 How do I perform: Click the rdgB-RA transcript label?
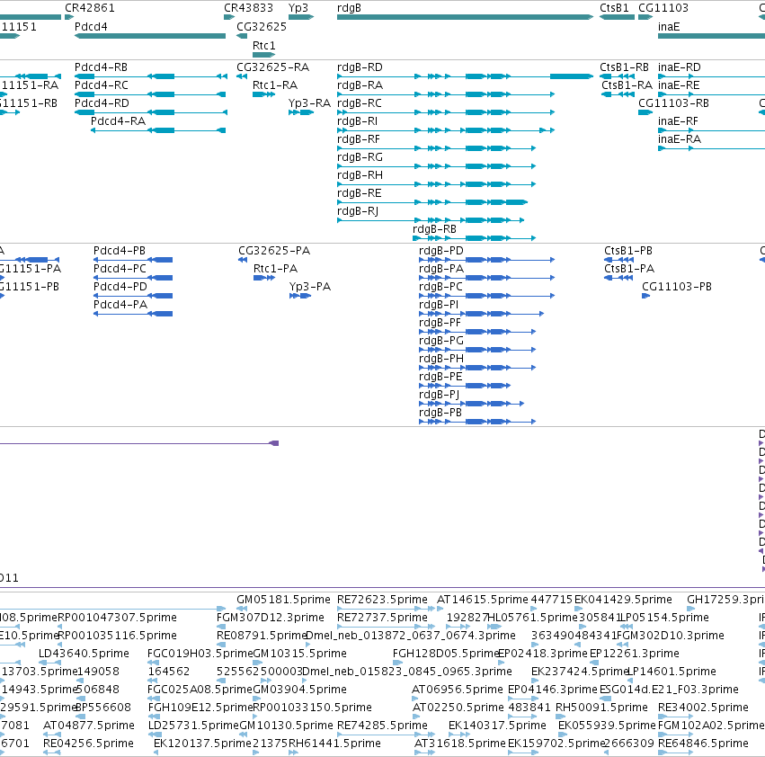pos(360,85)
